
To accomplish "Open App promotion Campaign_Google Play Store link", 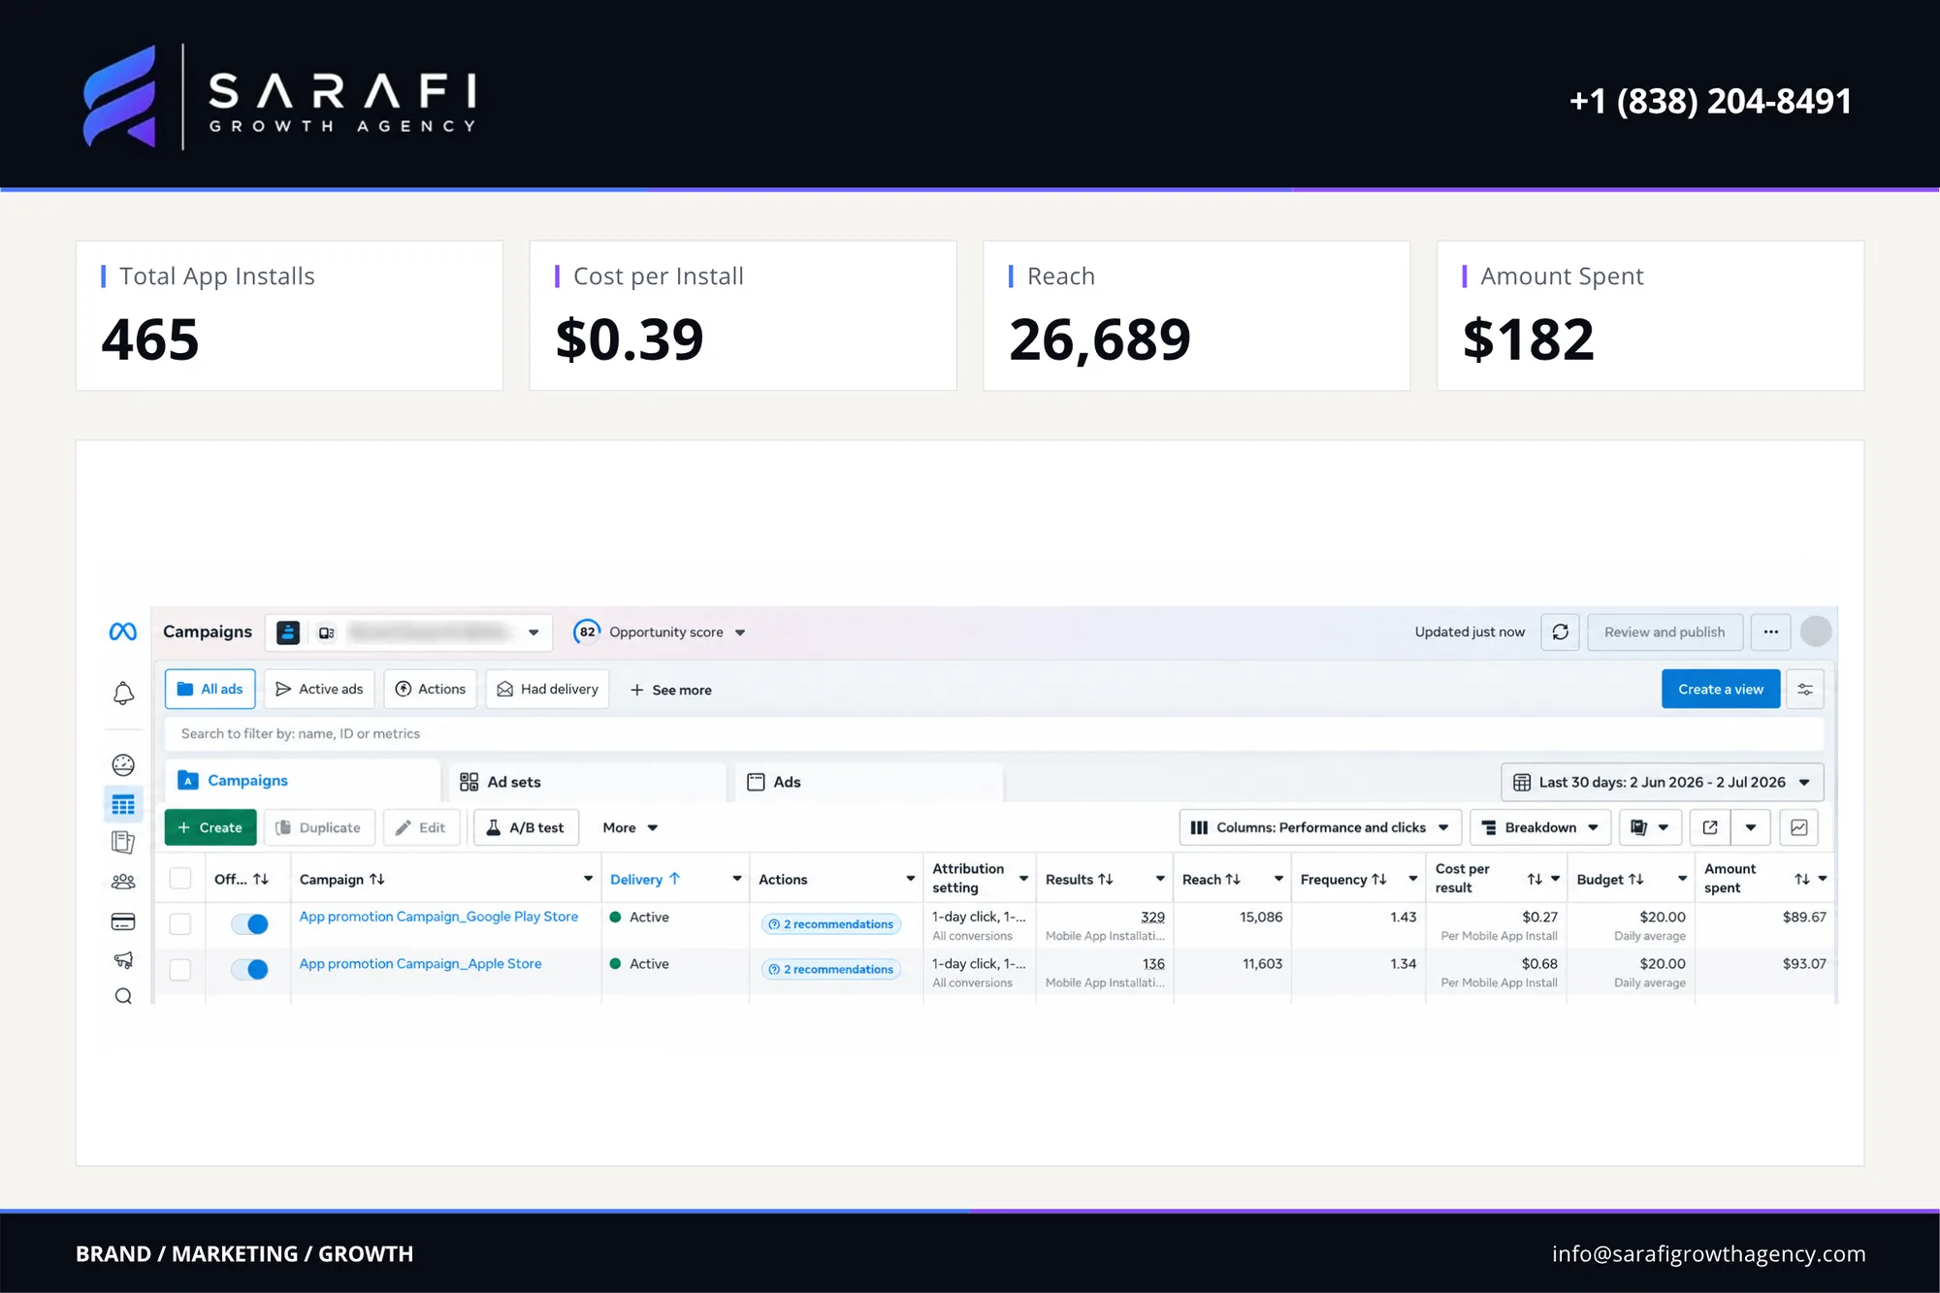I will (438, 917).
